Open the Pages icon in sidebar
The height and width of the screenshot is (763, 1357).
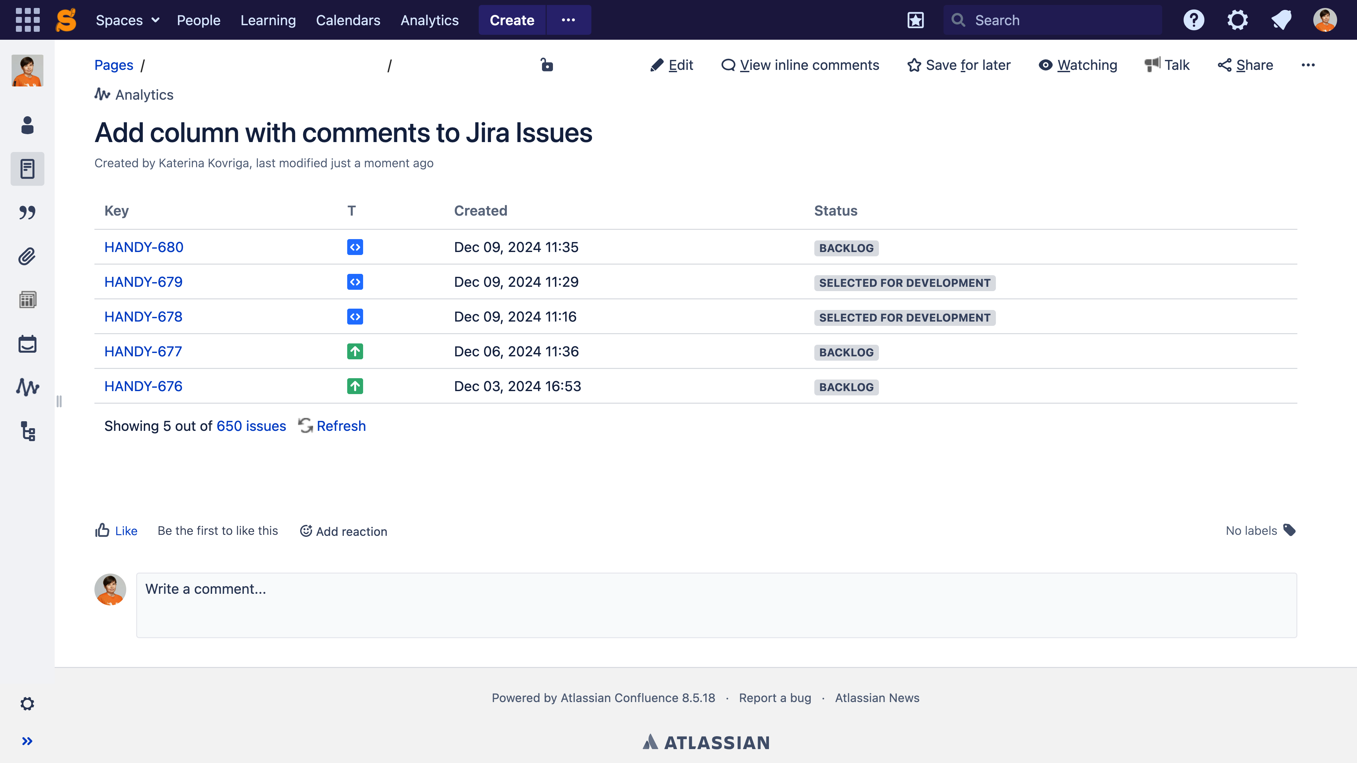[27, 169]
